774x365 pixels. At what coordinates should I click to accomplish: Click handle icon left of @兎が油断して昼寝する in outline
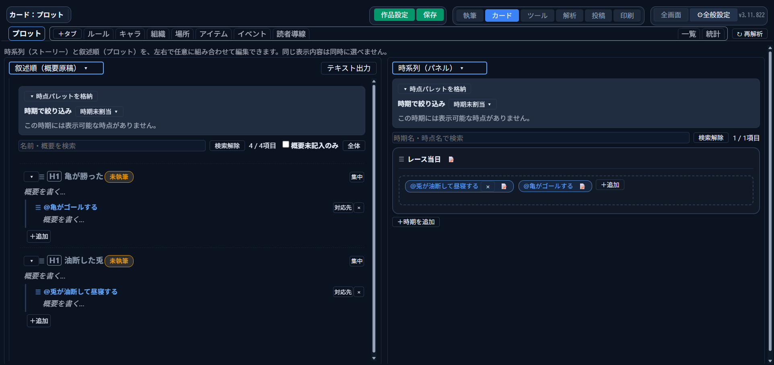38,292
